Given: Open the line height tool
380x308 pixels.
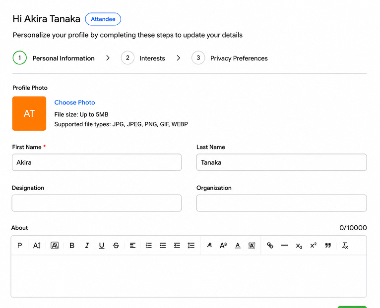Looking at the screenshot, I should coord(37,246).
